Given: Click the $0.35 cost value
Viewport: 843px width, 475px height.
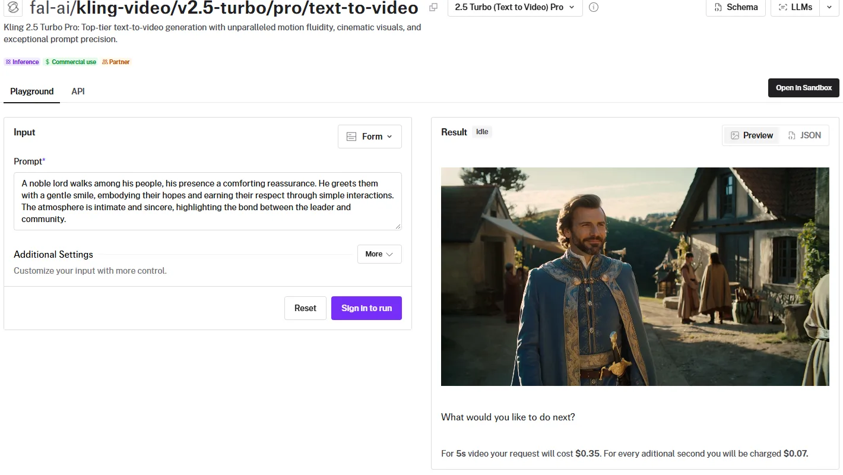Looking at the screenshot, I should coord(588,454).
